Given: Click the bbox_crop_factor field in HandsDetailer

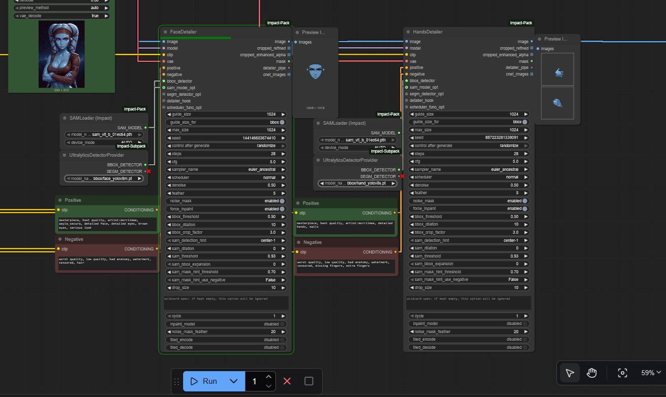Looking at the screenshot, I should pyautogui.click(x=469, y=232).
